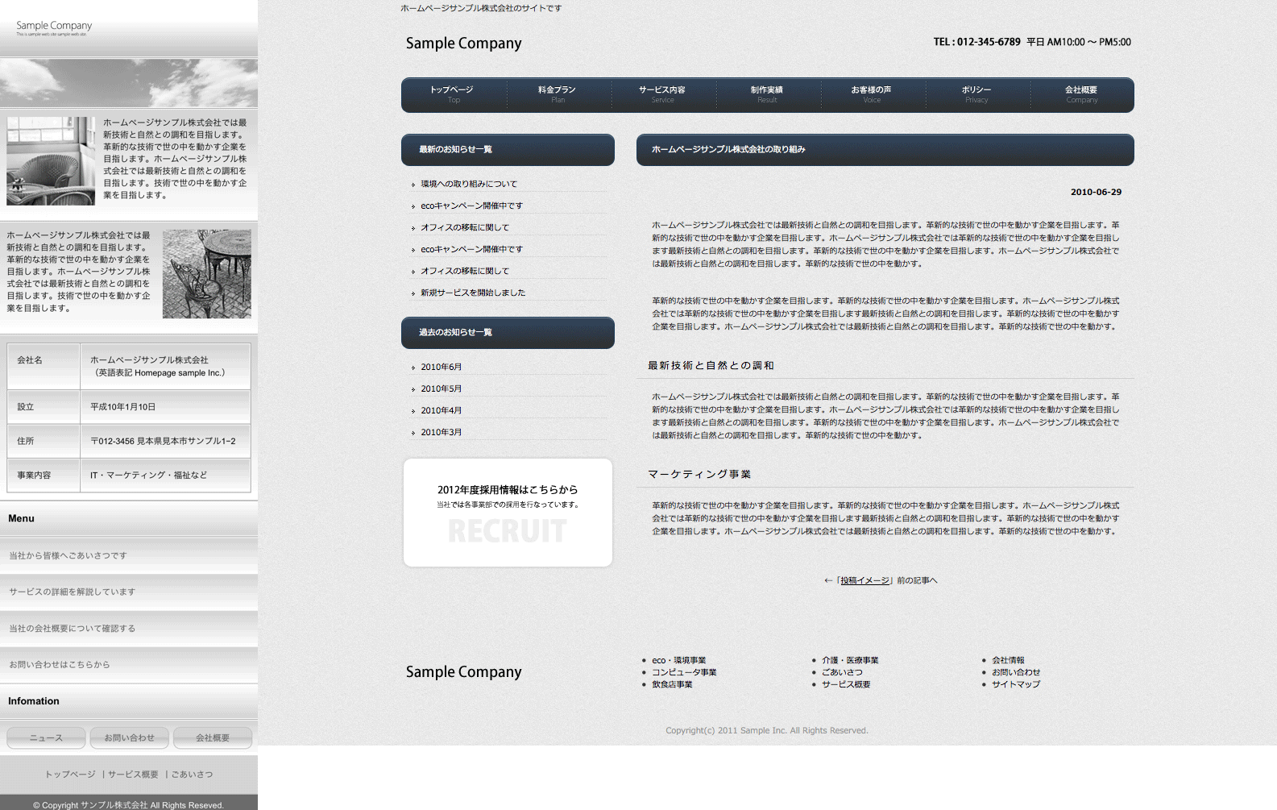Image resolution: width=1277 pixels, height=810 pixels.
Task: Click the Sample Company header logo
Action: point(463,44)
